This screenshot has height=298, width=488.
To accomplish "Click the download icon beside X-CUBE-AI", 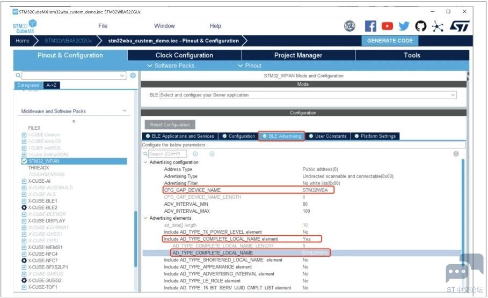I will coord(24,181).
